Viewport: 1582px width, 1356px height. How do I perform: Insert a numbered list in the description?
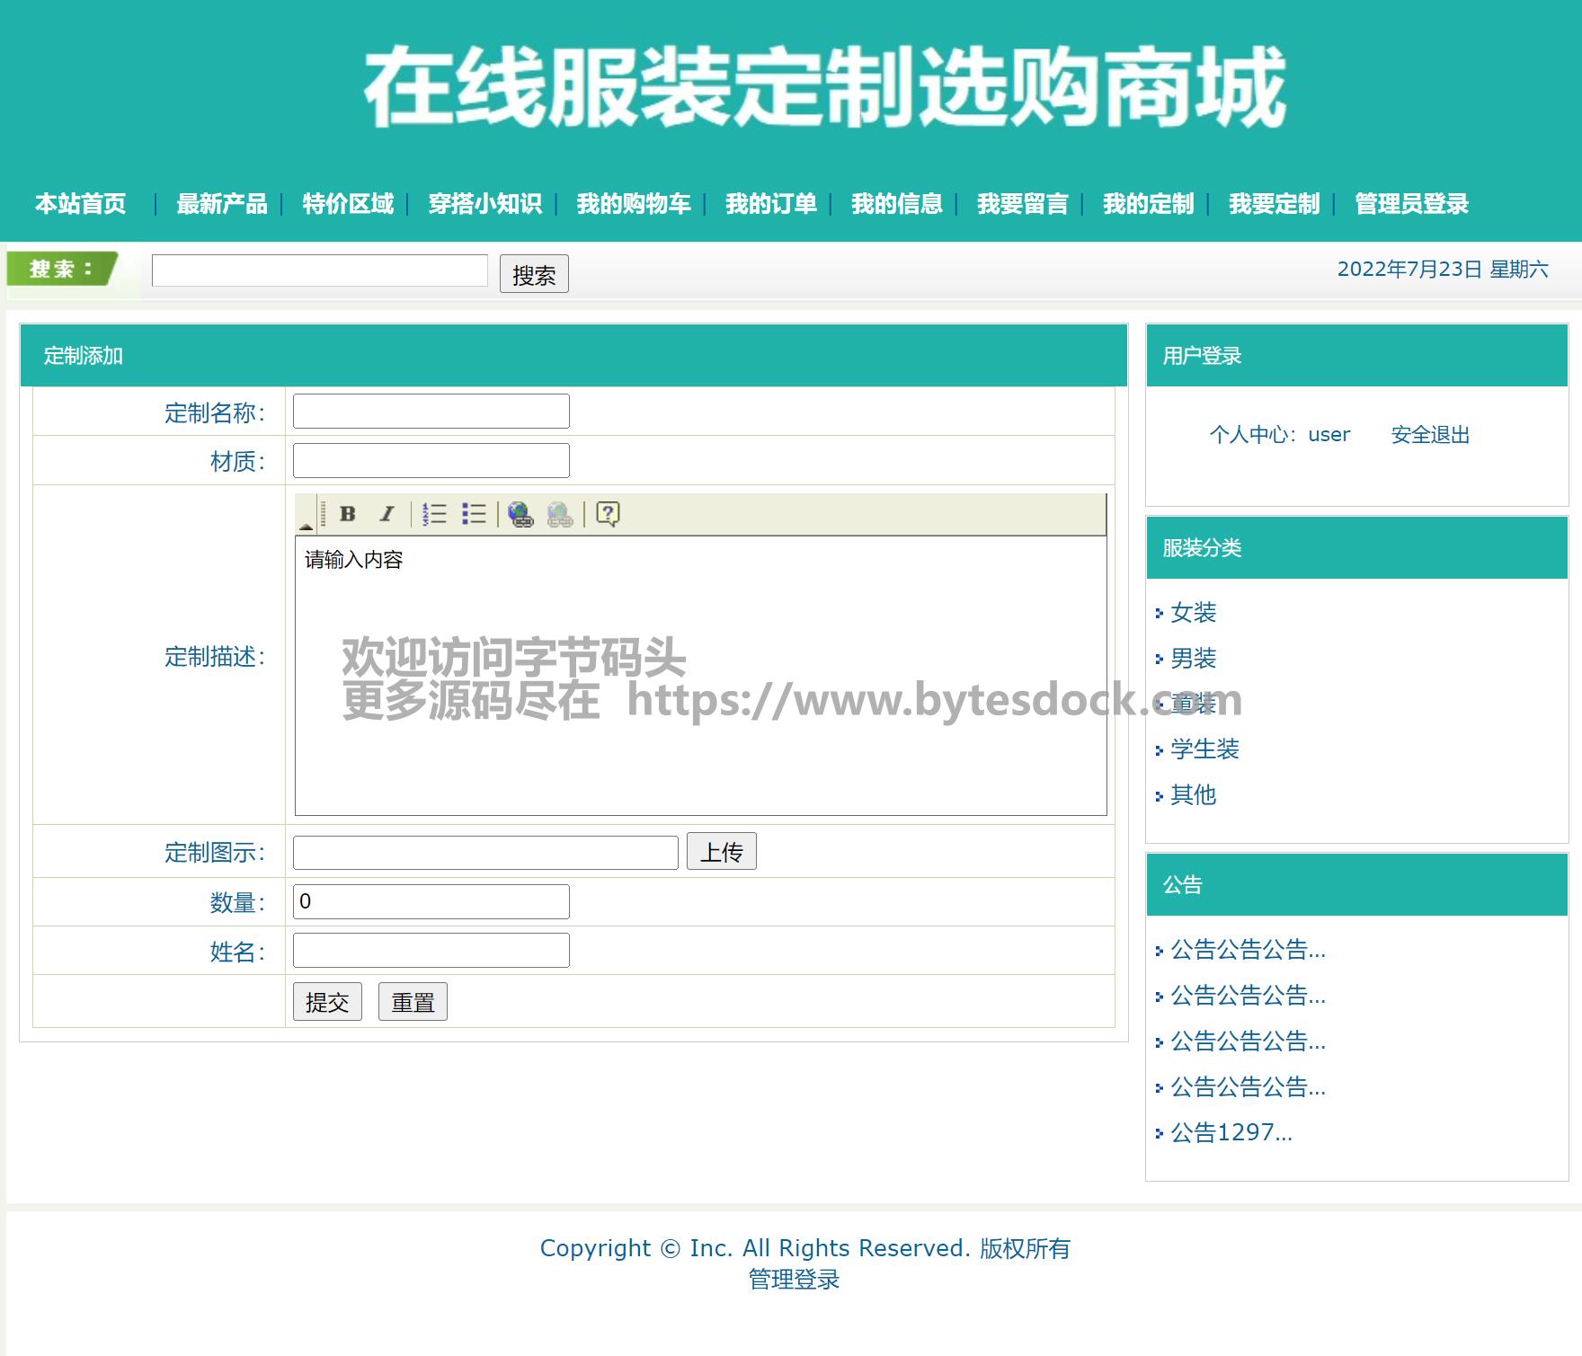[435, 514]
